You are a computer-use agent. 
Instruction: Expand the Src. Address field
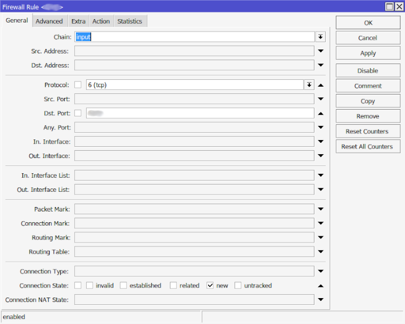tap(321, 51)
